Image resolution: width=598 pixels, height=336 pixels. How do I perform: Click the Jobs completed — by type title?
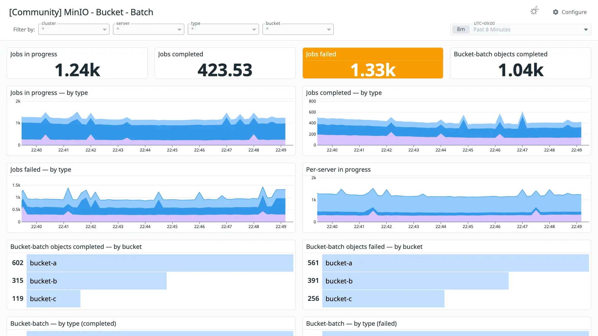point(344,93)
